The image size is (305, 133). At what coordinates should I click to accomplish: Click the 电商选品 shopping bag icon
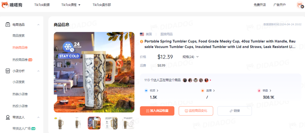[x=8, y=25]
